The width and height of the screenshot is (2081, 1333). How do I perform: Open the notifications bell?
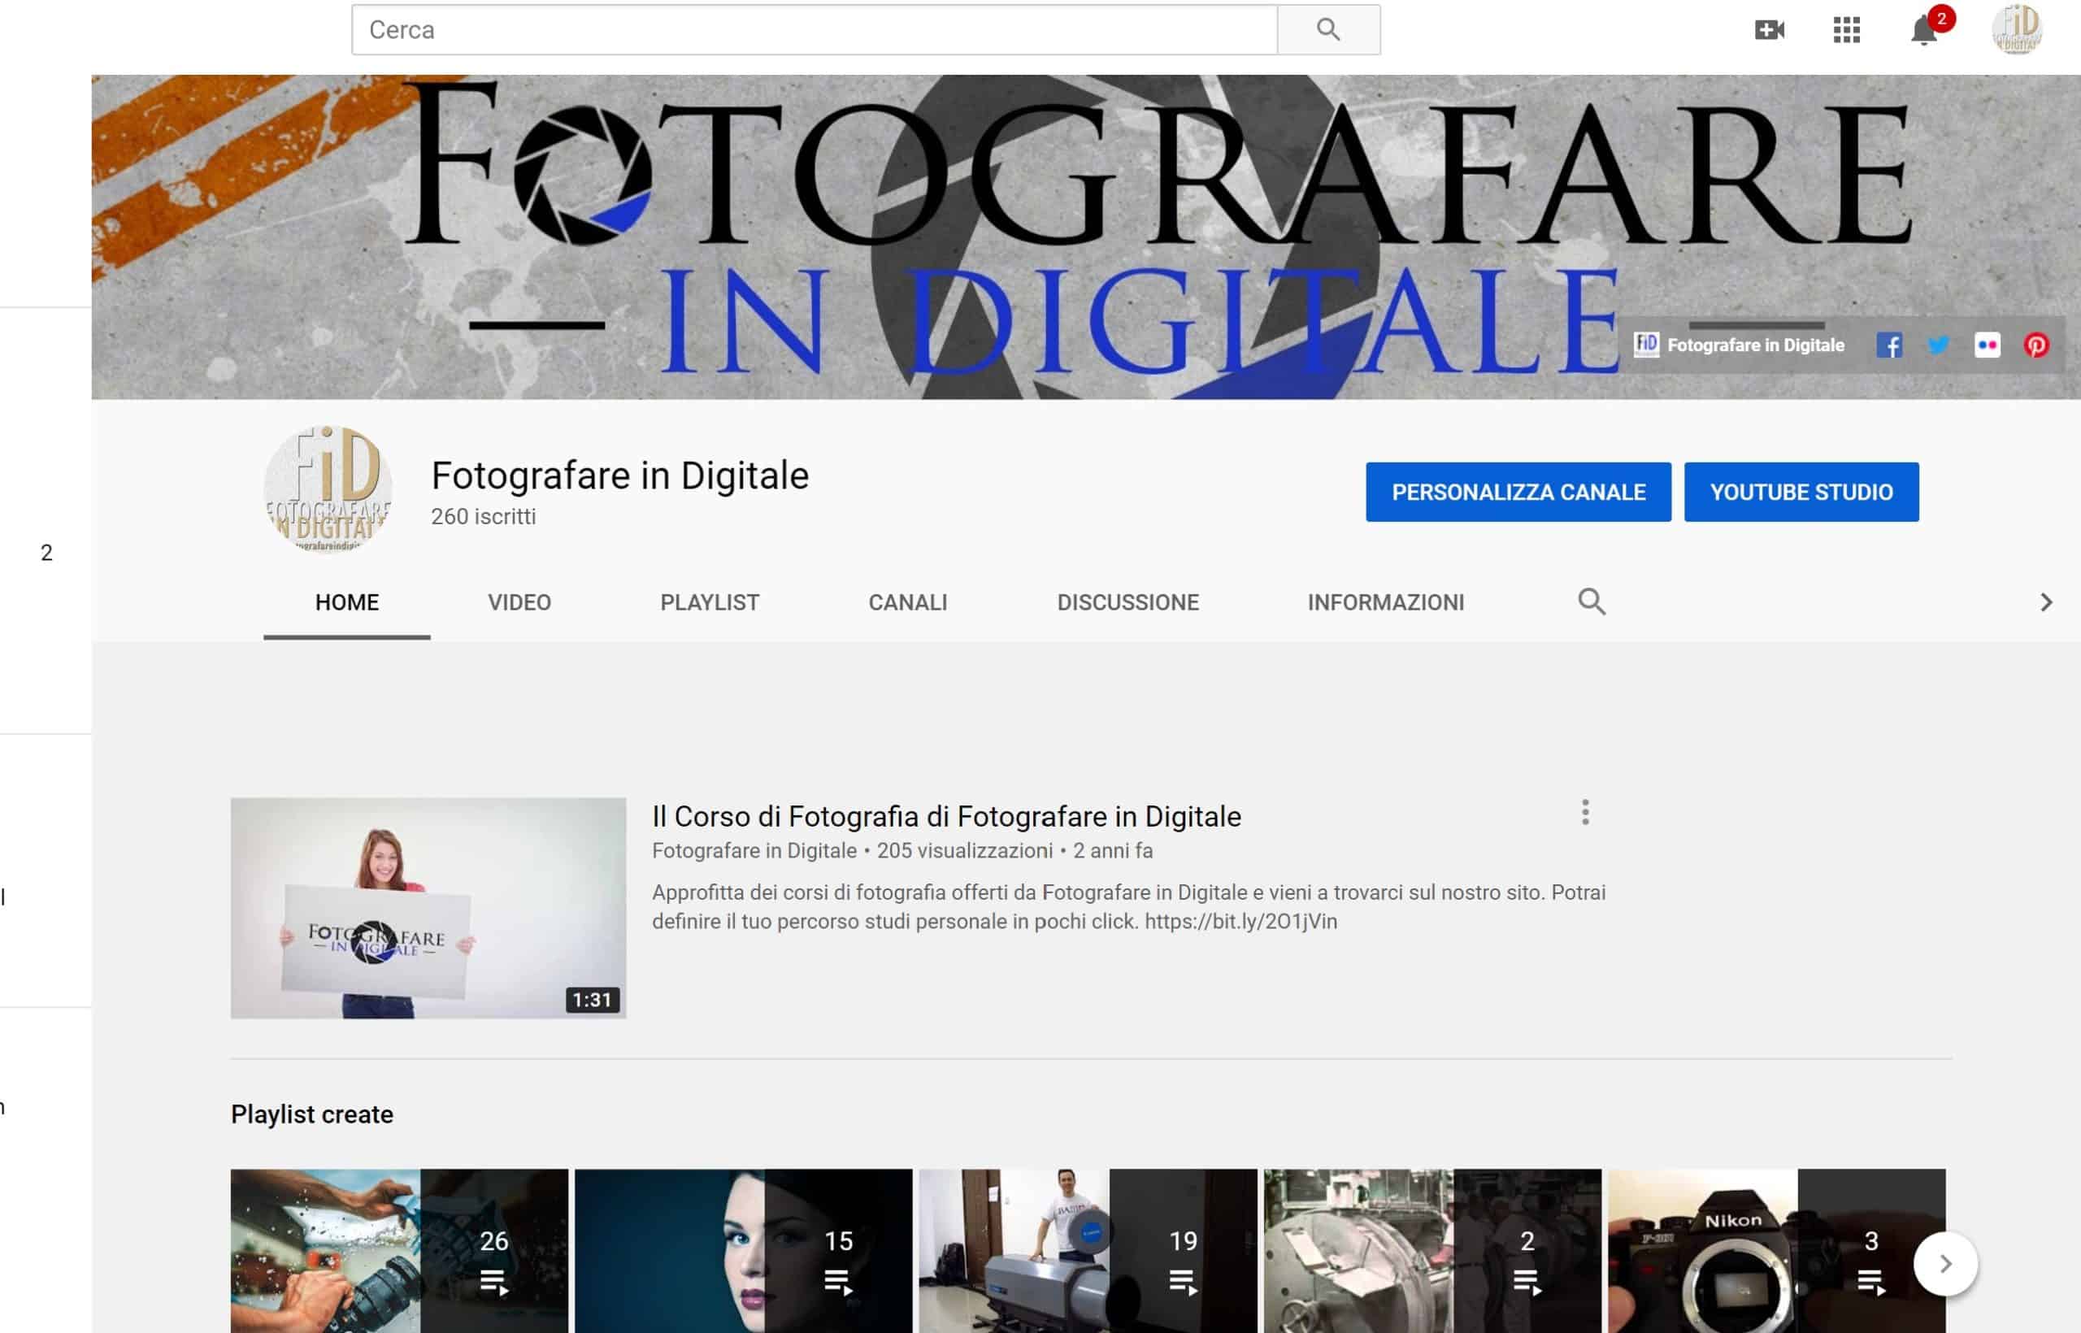point(1923,30)
